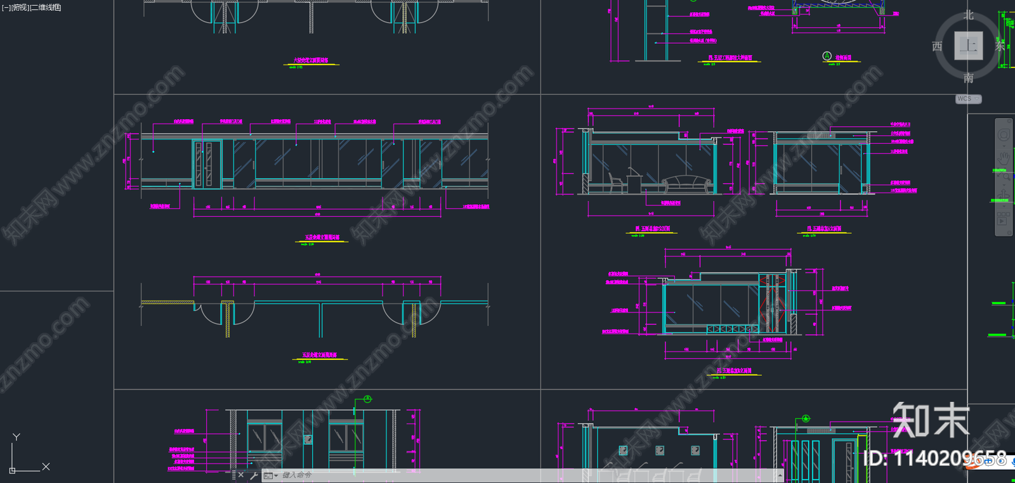Open the SteeringWheels navigation tool
Viewport: 1015px width, 483px height.
[1004, 135]
